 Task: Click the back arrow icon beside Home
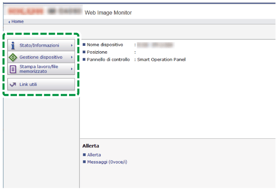click(9, 22)
